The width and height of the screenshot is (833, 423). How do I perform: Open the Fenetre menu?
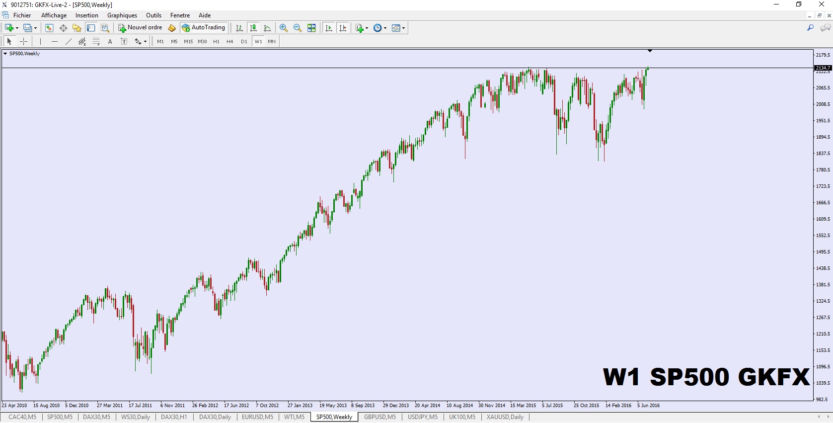click(180, 15)
